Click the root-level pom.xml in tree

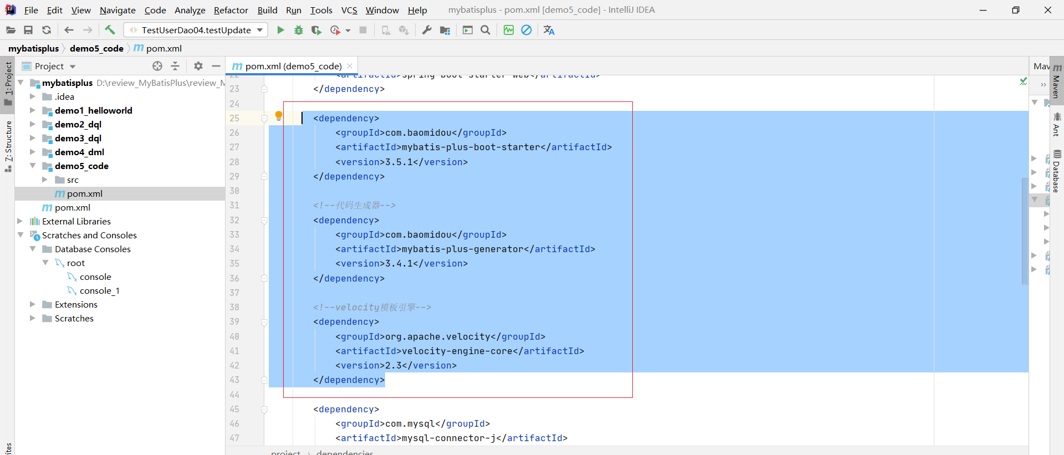click(x=72, y=207)
